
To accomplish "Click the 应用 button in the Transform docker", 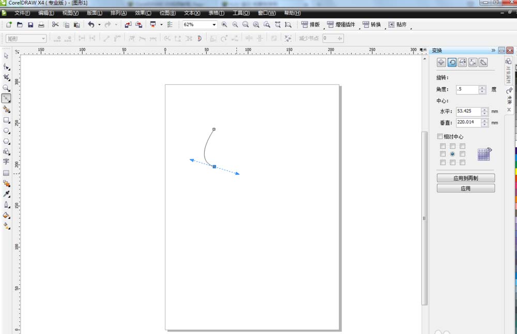I will pos(466,188).
